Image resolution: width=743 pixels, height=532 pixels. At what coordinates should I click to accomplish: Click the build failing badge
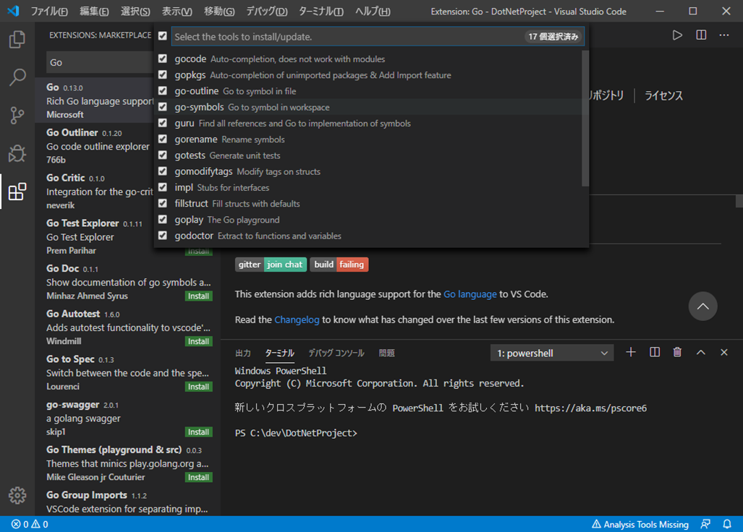tap(339, 265)
